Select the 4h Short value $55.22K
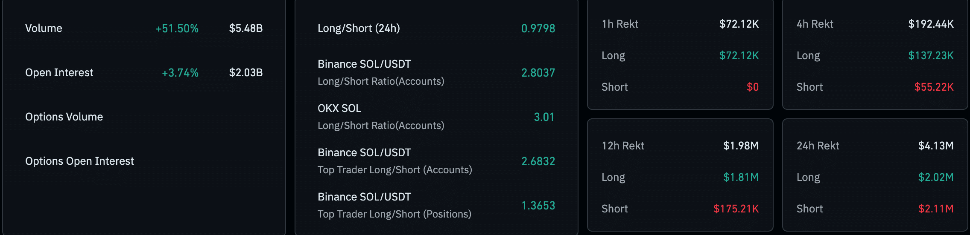This screenshot has width=970, height=235. click(x=934, y=87)
